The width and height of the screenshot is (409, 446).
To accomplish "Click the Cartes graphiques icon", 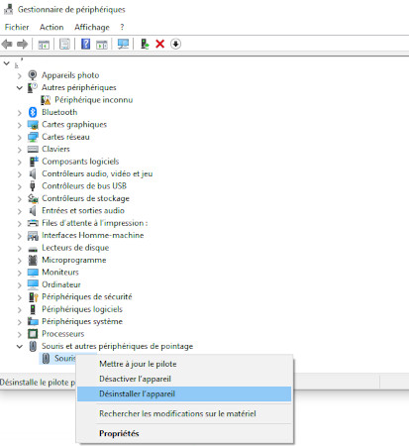I will click(x=33, y=125).
